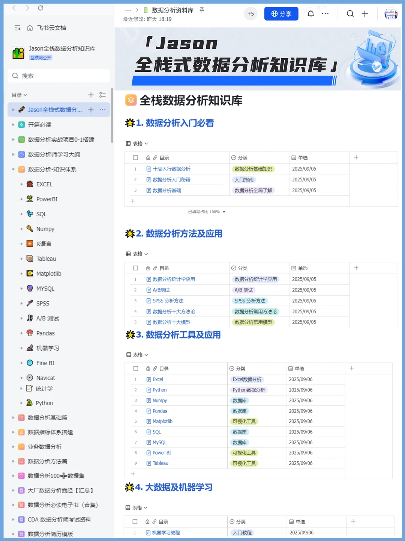This screenshot has height=541, width=405.
Task: Toggle select-all checkbox in 大数据及机器学习 table header
Action: point(135,522)
